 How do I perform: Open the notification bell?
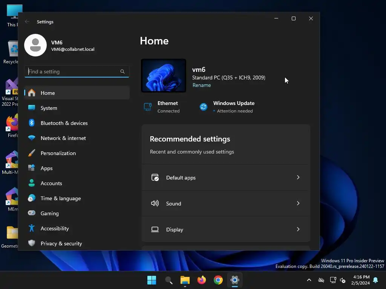[x=376, y=280]
